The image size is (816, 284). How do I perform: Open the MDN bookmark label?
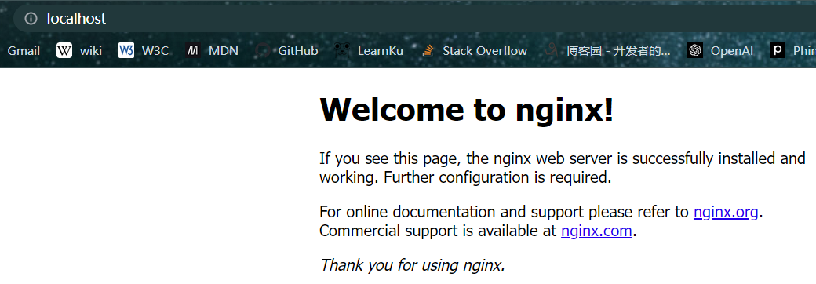point(224,50)
